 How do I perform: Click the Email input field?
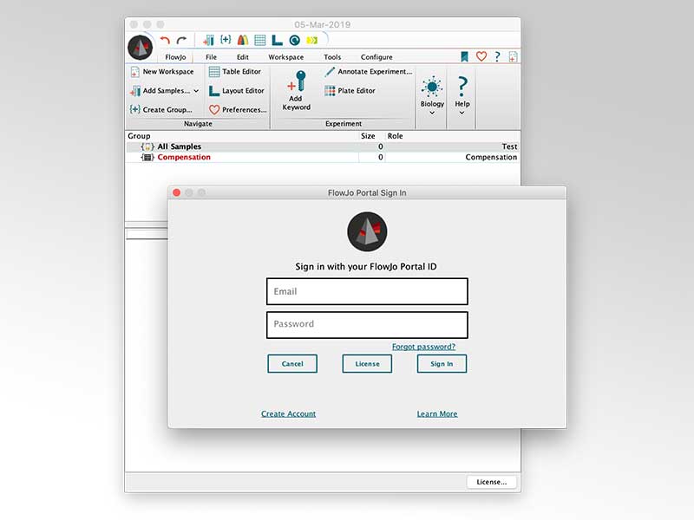tap(367, 291)
